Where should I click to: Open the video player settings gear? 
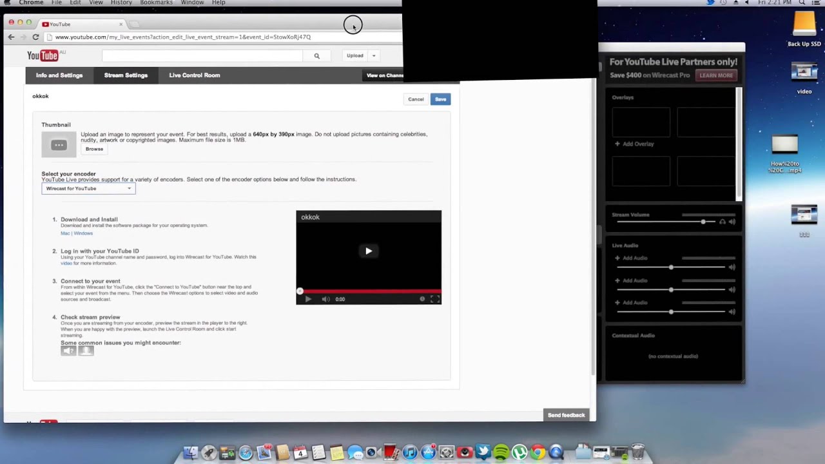point(422,299)
